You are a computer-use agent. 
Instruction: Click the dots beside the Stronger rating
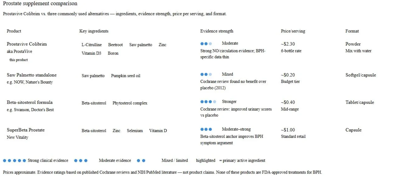(208, 102)
